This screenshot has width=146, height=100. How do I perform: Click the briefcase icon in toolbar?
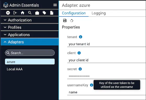pos(37,13)
